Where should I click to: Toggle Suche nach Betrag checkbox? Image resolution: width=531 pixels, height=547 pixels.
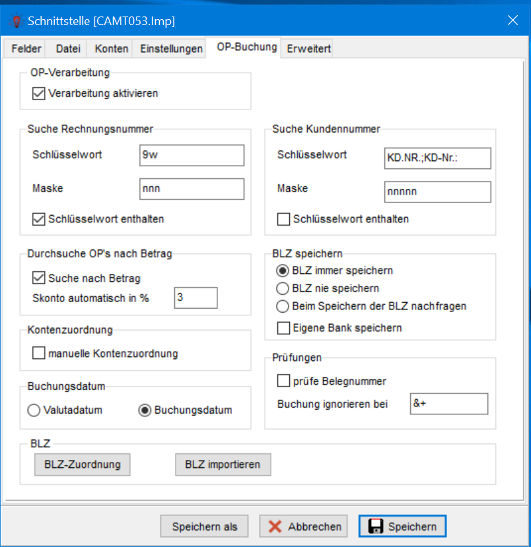38,278
